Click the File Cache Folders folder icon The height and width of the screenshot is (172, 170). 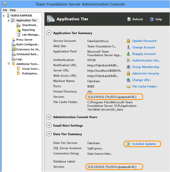tap(128, 87)
